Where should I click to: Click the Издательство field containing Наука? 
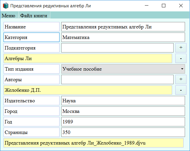coord(123,101)
